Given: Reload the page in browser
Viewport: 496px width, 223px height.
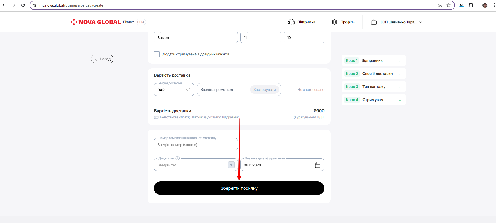Looking at the screenshot, I should (23, 5).
